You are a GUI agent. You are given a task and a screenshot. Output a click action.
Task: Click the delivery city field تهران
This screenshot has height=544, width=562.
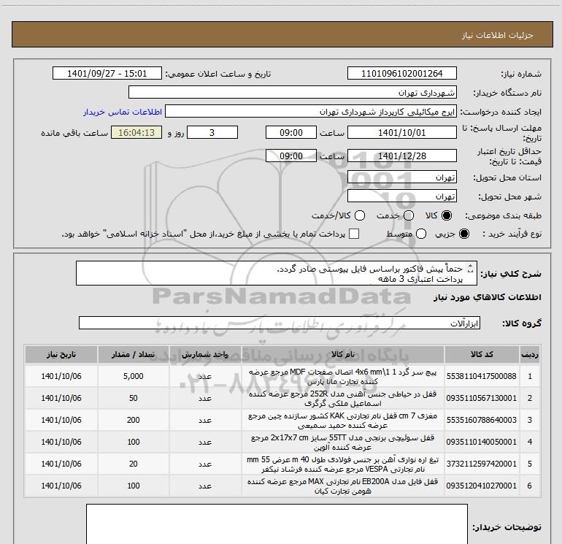coord(401,196)
